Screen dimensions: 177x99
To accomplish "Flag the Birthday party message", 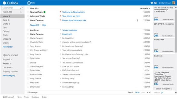I will pos(60,78).
